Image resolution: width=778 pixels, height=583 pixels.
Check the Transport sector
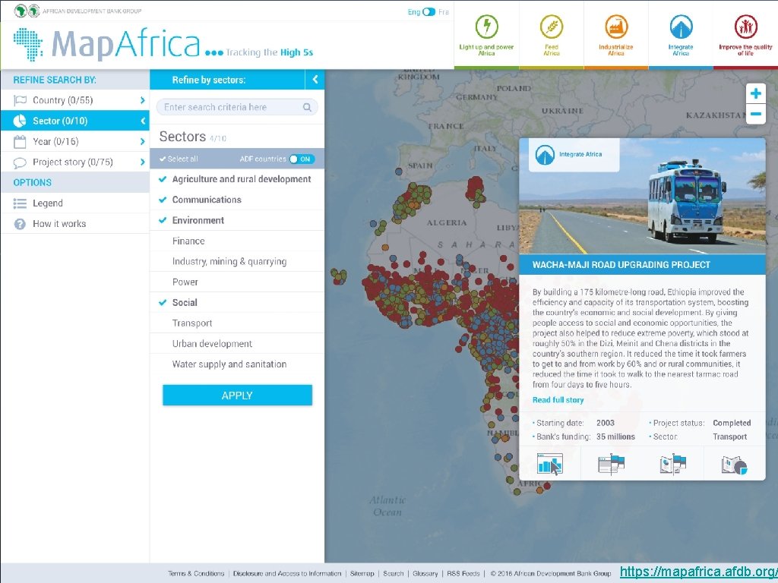click(x=237, y=323)
